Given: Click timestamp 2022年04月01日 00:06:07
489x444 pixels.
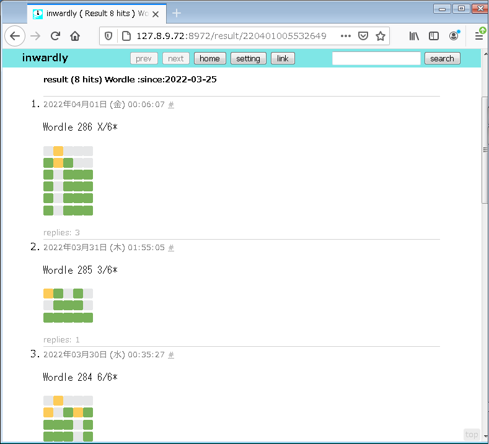Looking at the screenshot, I should pos(104,105).
